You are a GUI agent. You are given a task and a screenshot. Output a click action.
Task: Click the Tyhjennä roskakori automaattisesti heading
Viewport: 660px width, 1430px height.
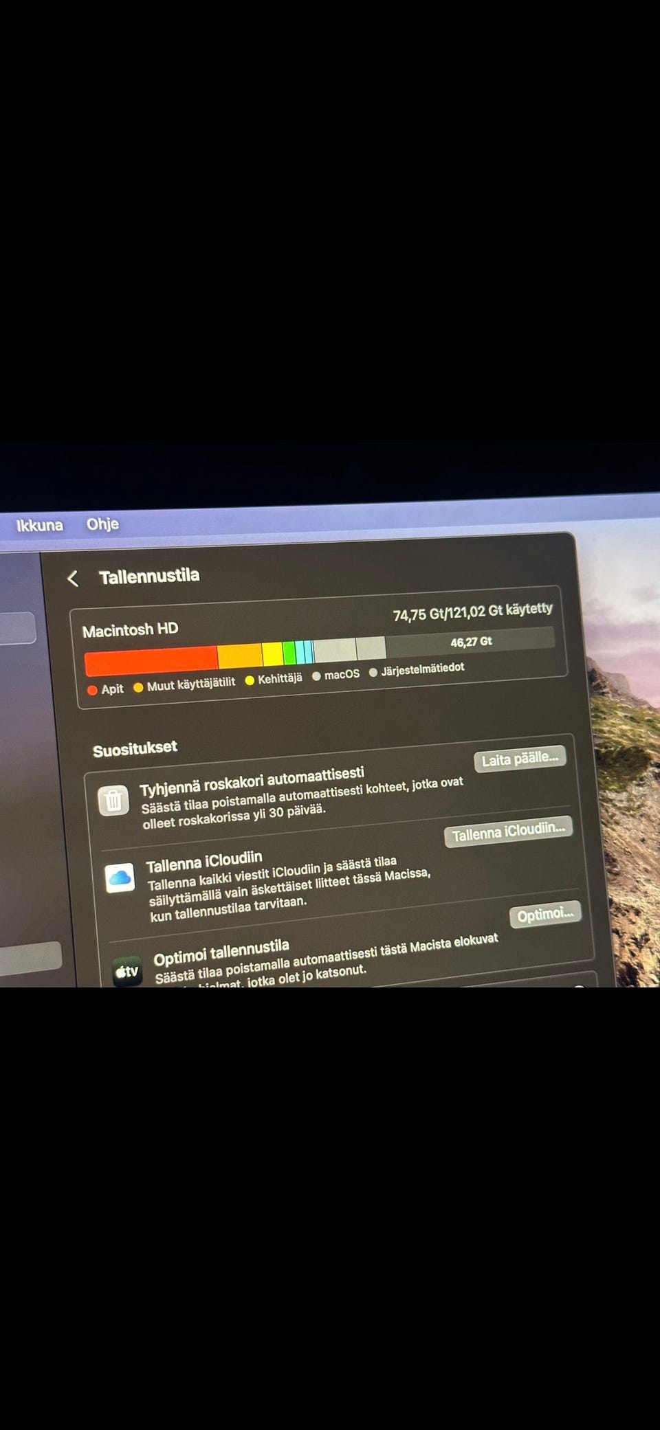pos(252,781)
